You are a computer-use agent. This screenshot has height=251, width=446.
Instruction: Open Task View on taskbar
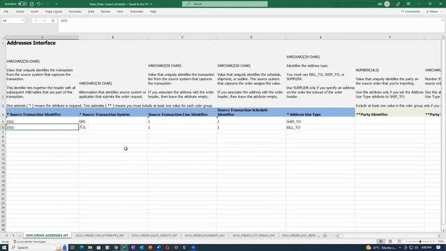coord(72,248)
